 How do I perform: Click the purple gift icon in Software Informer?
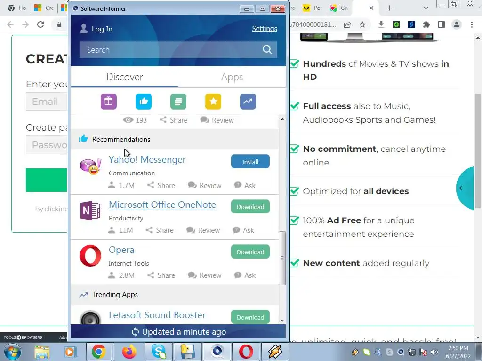tap(109, 102)
